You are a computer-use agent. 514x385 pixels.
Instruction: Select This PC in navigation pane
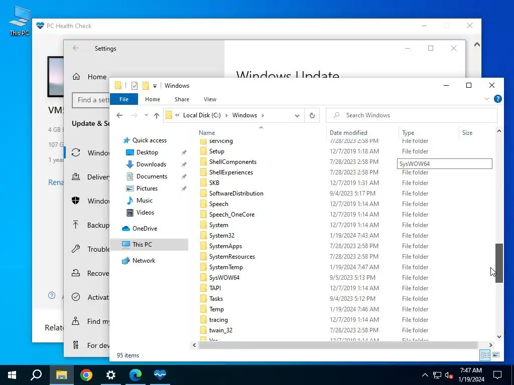point(142,244)
